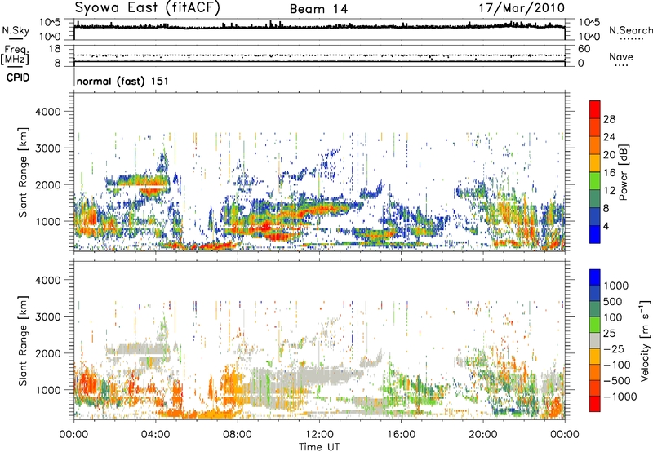Click the 'Slant Range [km]' label of velocity panel

click(x=24, y=341)
